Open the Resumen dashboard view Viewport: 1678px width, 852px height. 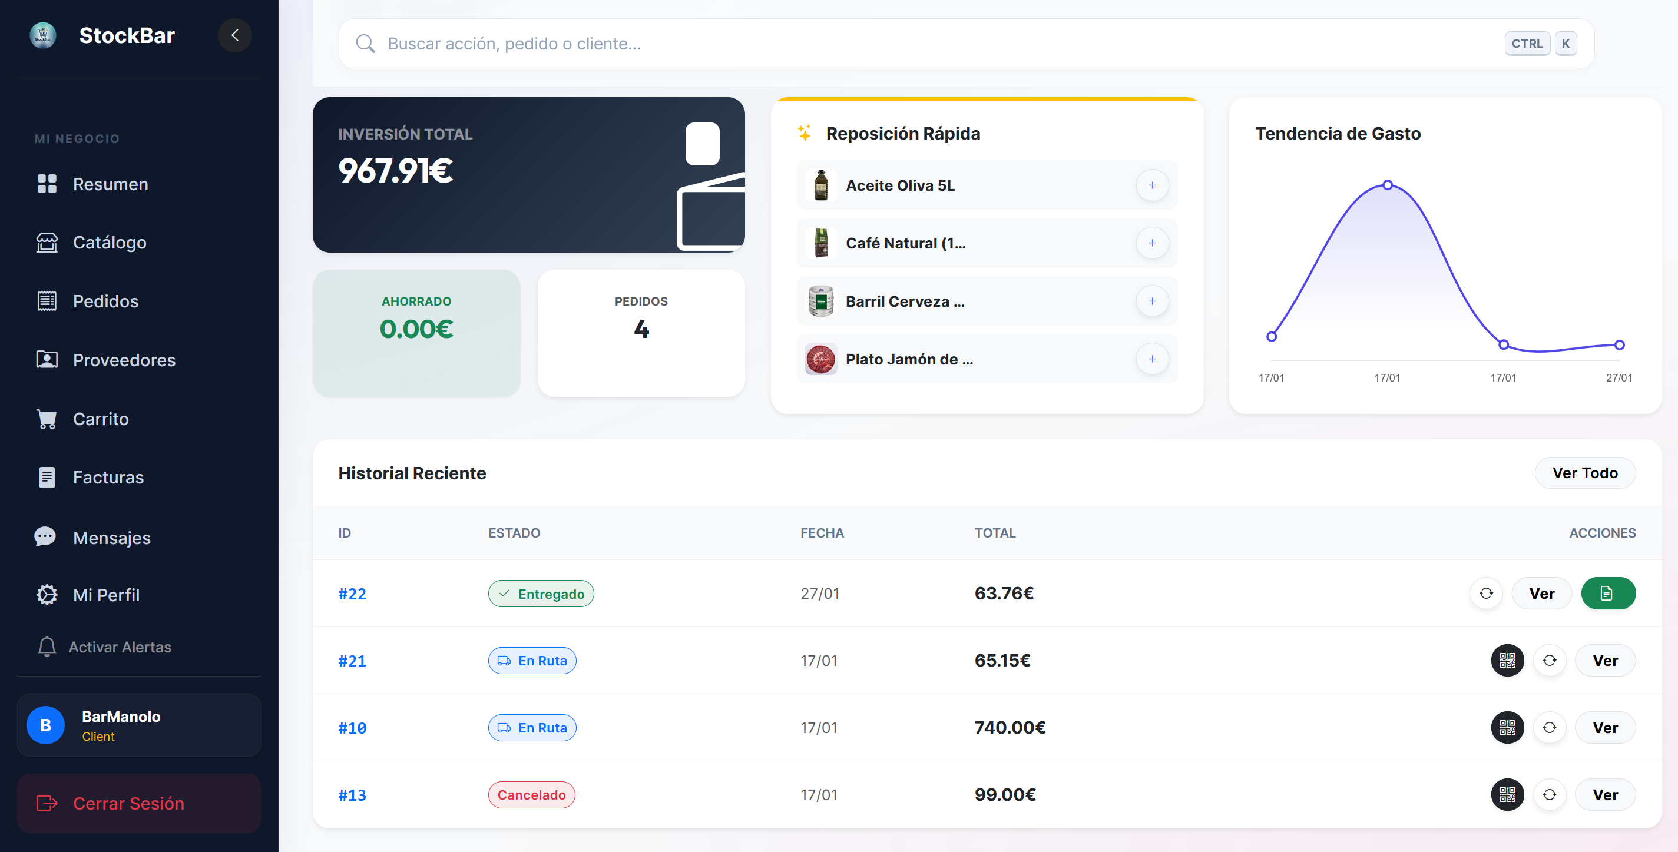[110, 184]
